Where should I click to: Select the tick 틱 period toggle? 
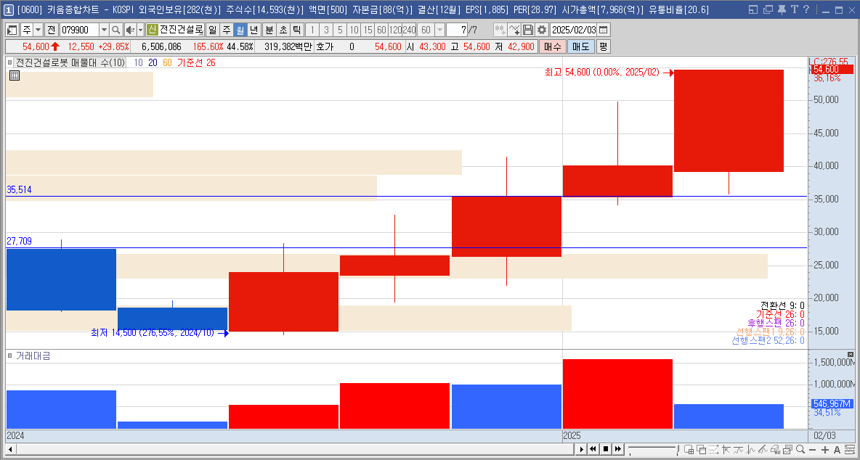296,30
